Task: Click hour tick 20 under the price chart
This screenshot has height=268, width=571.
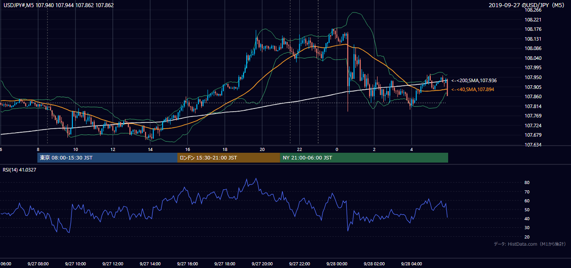Action: click(262, 149)
